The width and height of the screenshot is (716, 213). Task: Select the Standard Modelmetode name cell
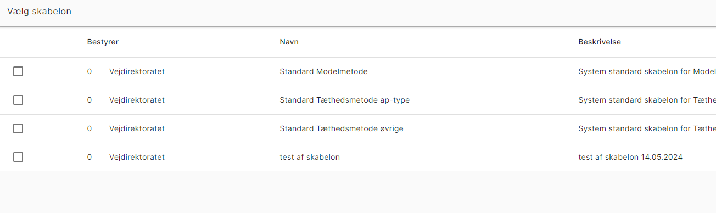323,71
